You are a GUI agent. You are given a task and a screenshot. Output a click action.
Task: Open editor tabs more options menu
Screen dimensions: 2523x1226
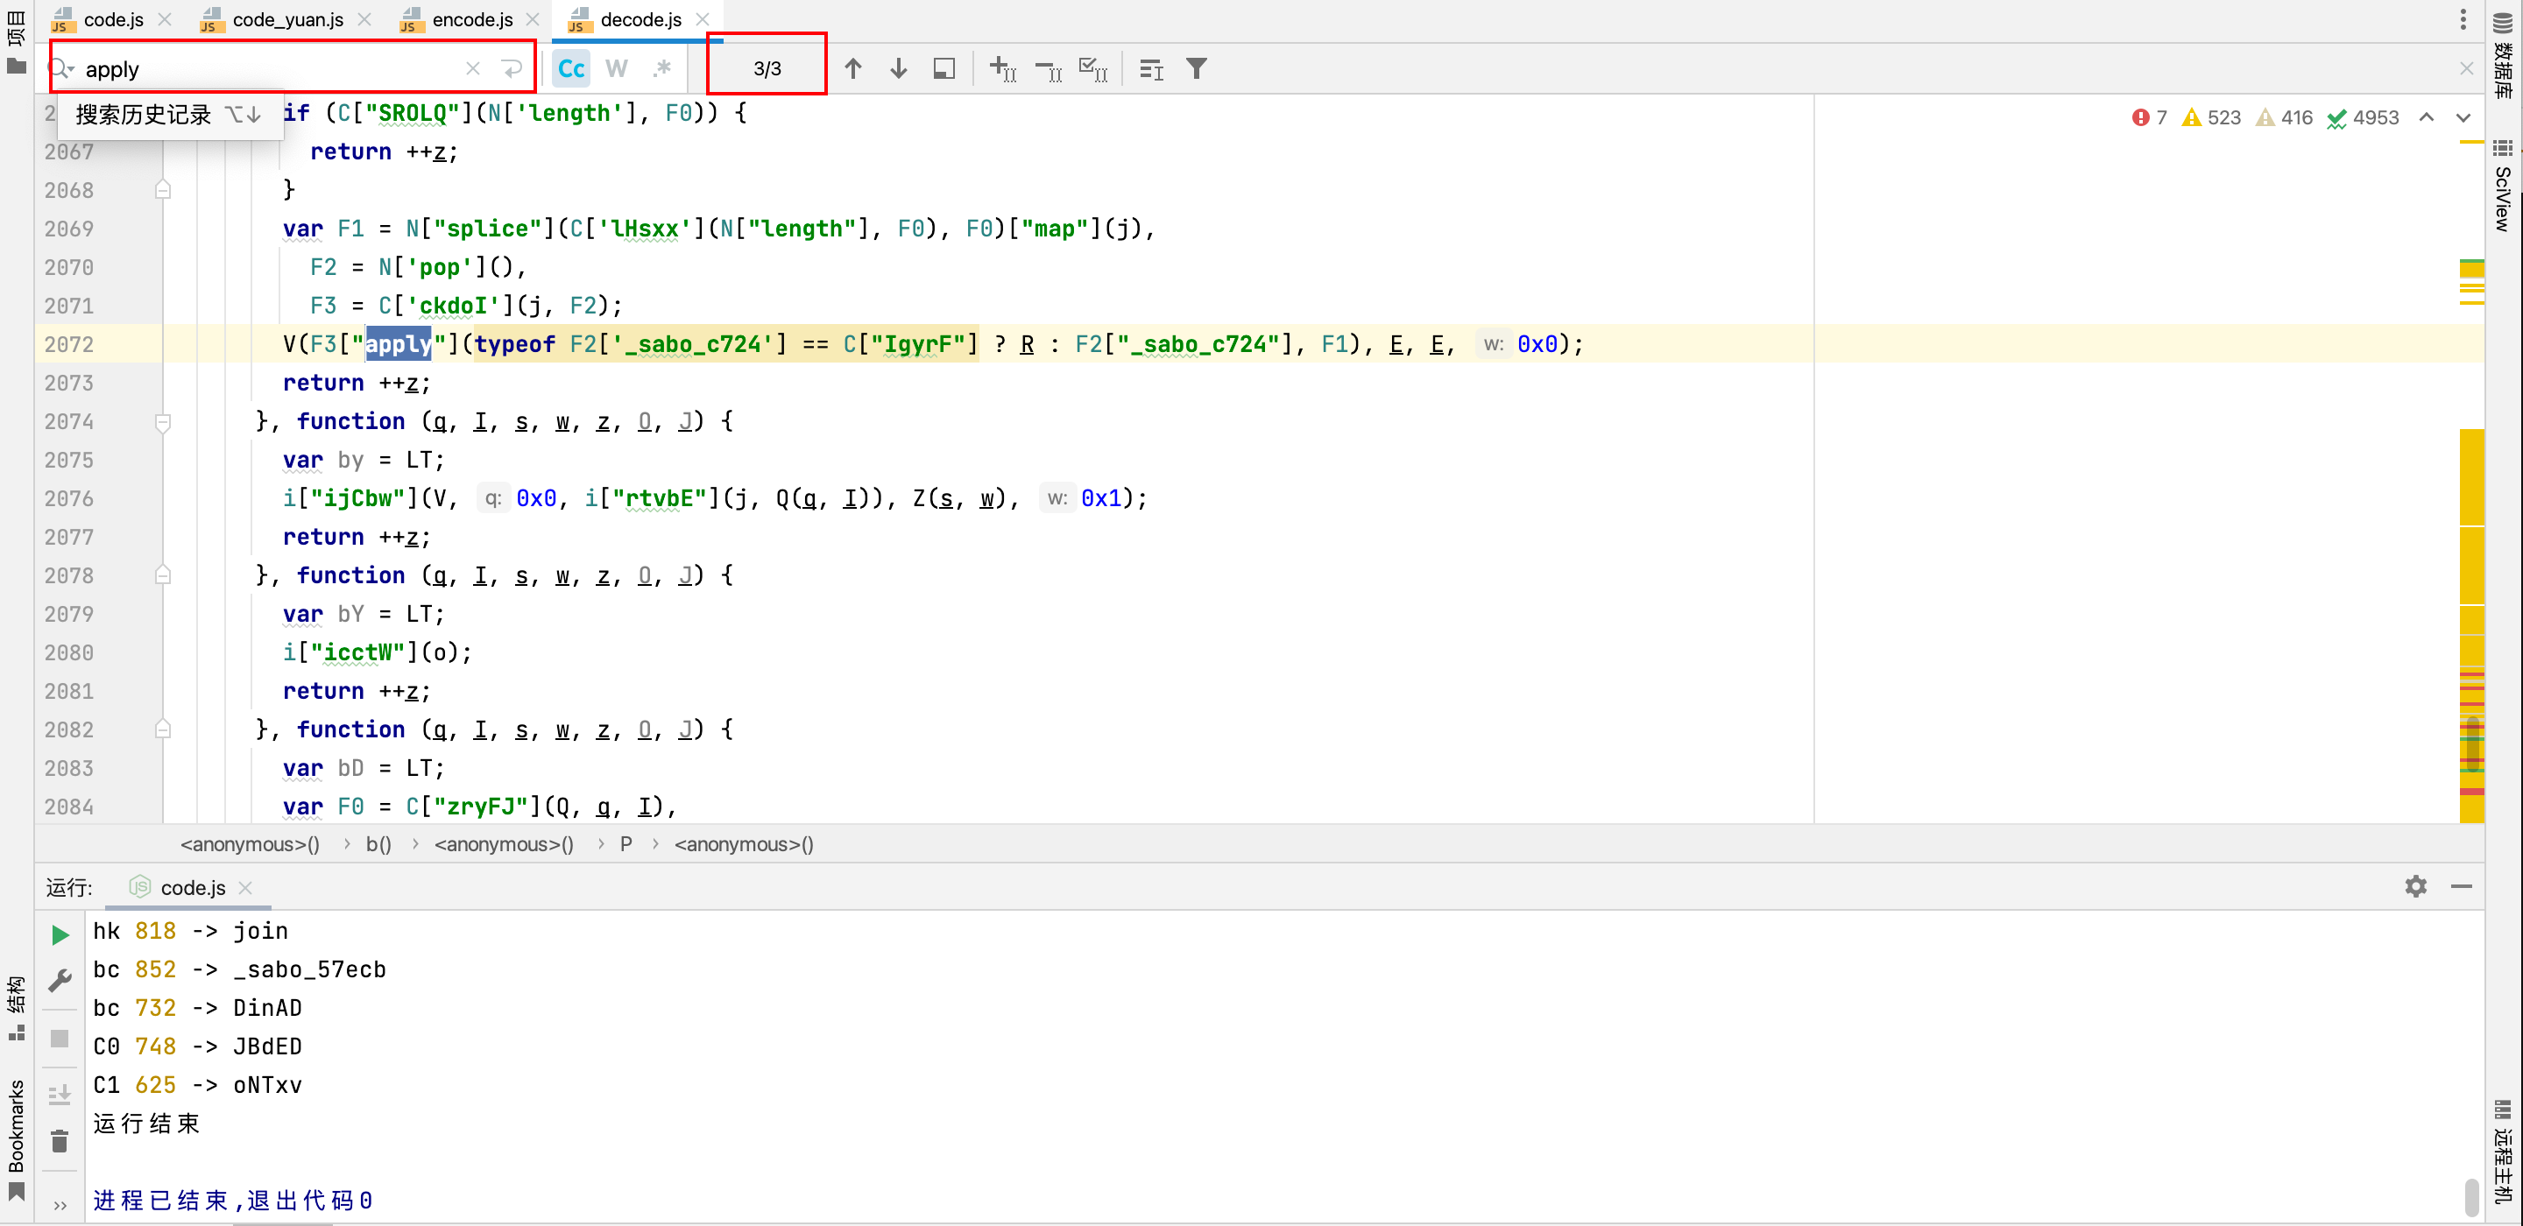click(x=2463, y=19)
